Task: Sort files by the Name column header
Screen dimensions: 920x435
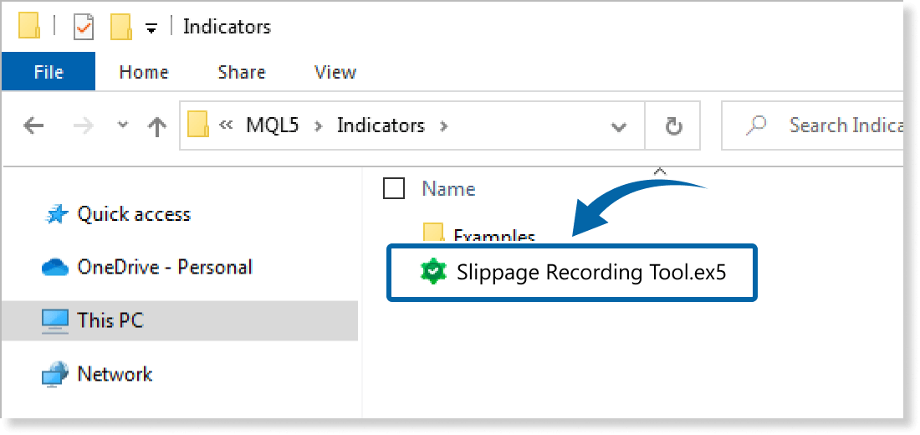Action: click(448, 189)
